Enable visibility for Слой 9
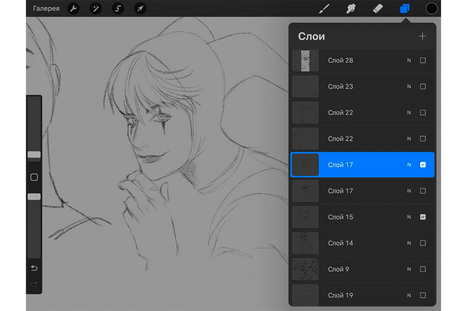 pos(423,269)
